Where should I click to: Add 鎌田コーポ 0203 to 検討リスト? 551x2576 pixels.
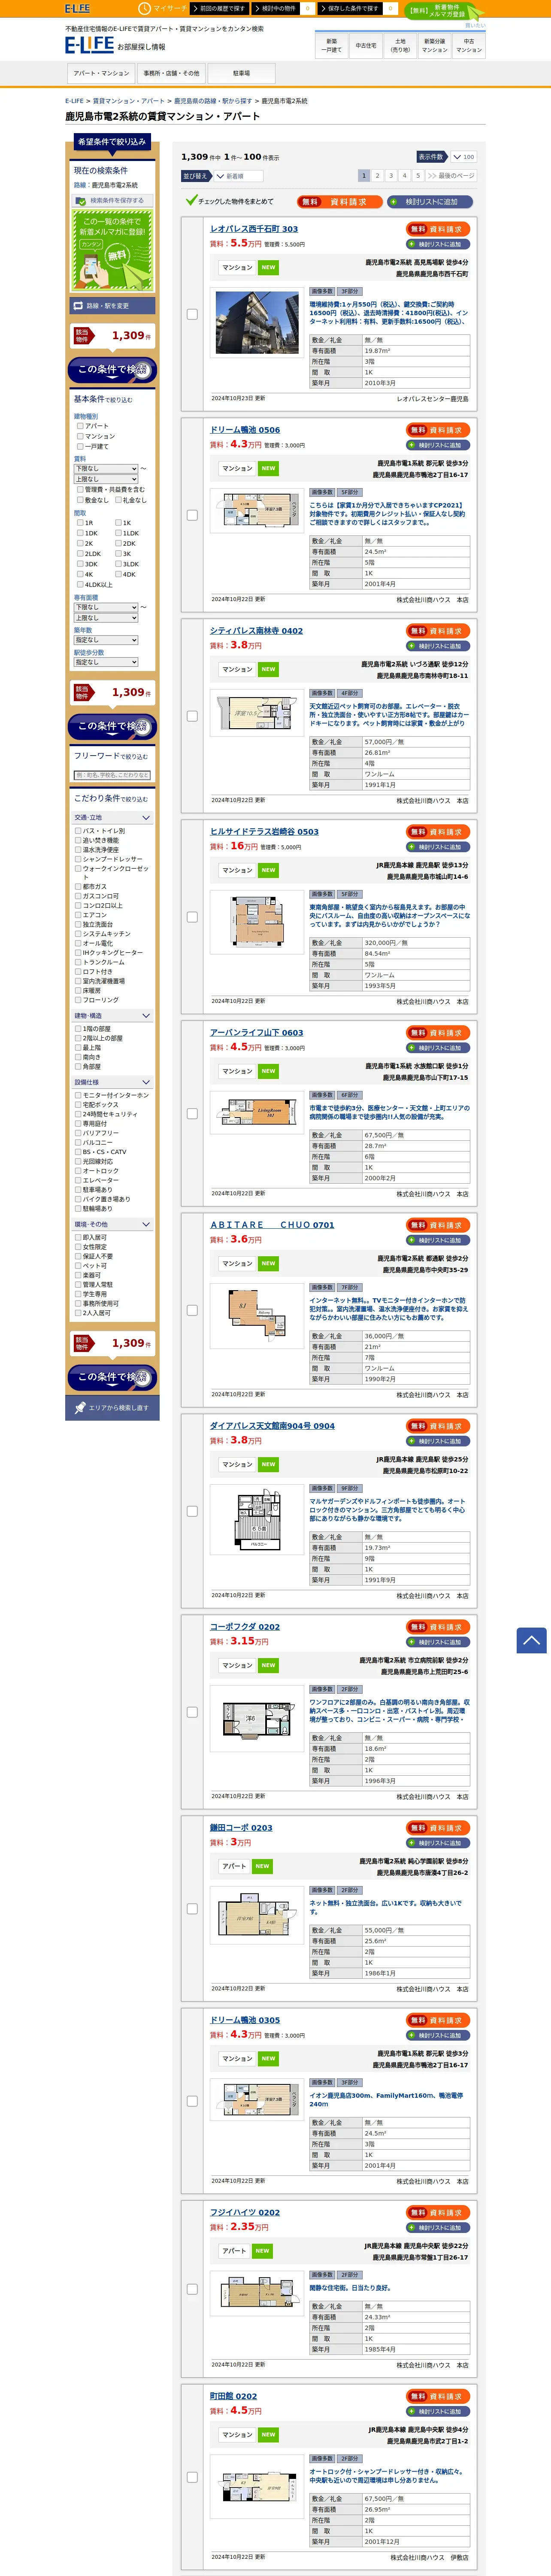click(438, 1843)
